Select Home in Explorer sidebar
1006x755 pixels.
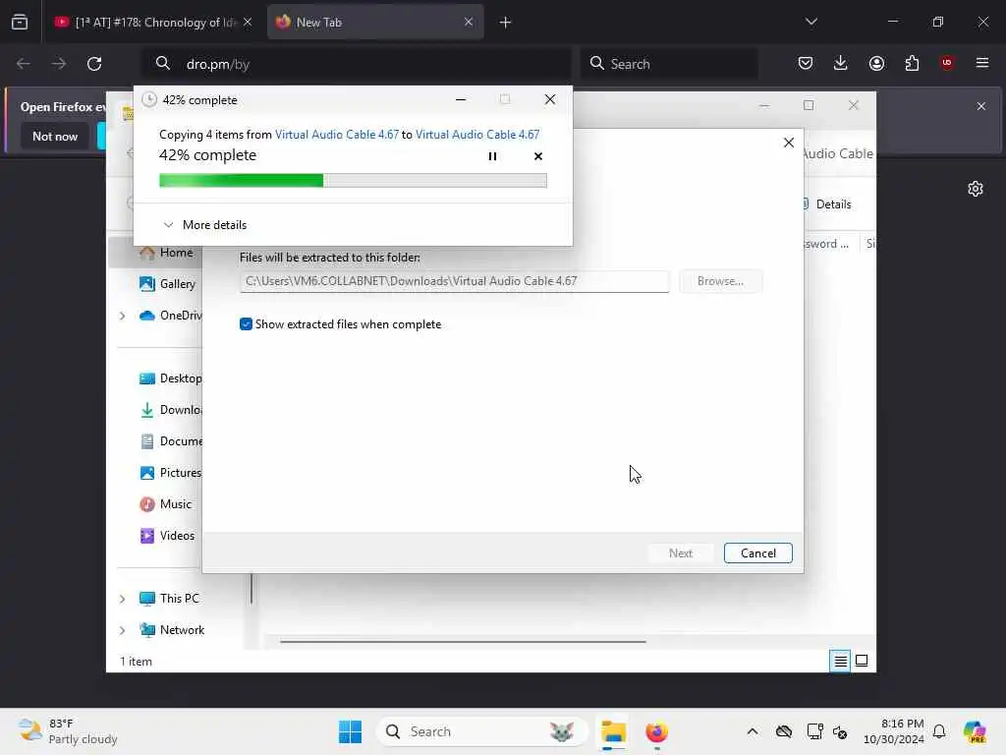[167, 253]
